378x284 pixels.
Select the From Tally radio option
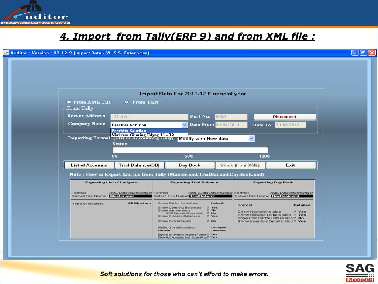tap(127, 102)
